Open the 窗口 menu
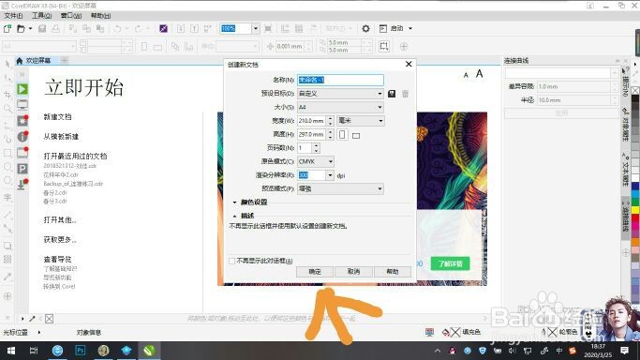Screen dimensions: 640x360 coord(71,16)
